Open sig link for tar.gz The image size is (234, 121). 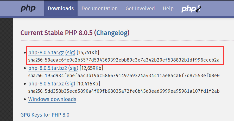pos(70,52)
